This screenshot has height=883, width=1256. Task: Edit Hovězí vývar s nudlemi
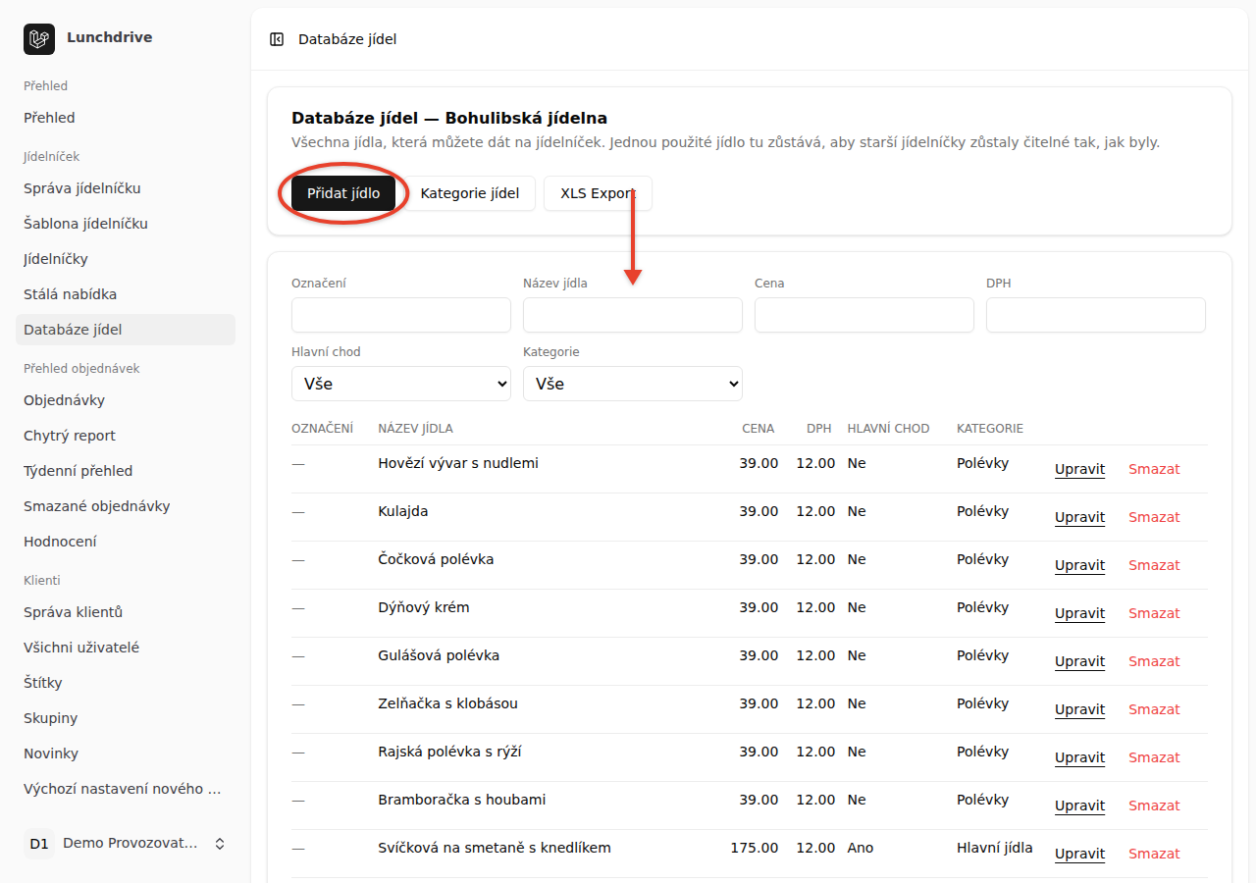click(x=1079, y=469)
